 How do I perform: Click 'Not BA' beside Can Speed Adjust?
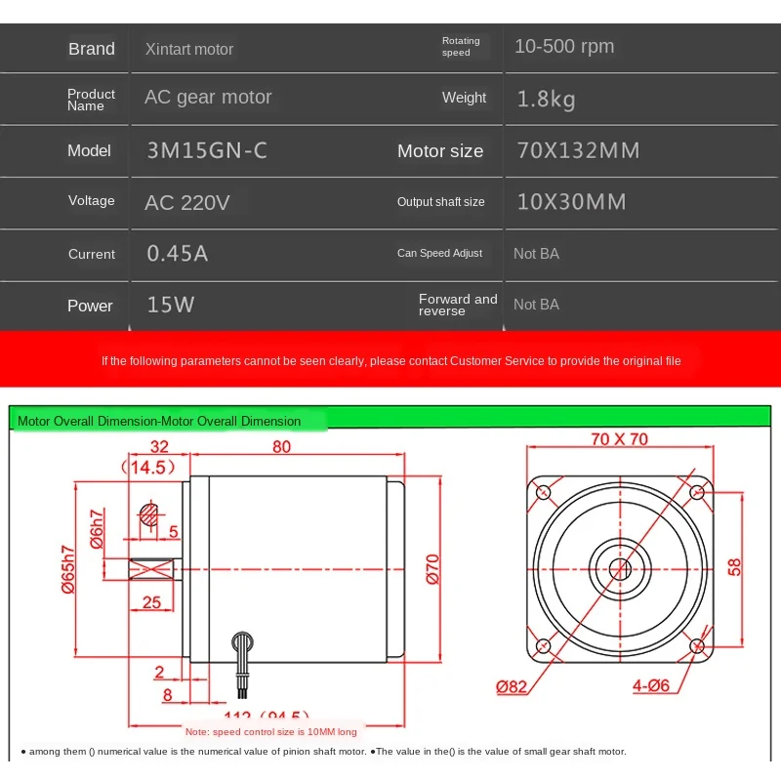[x=536, y=254]
